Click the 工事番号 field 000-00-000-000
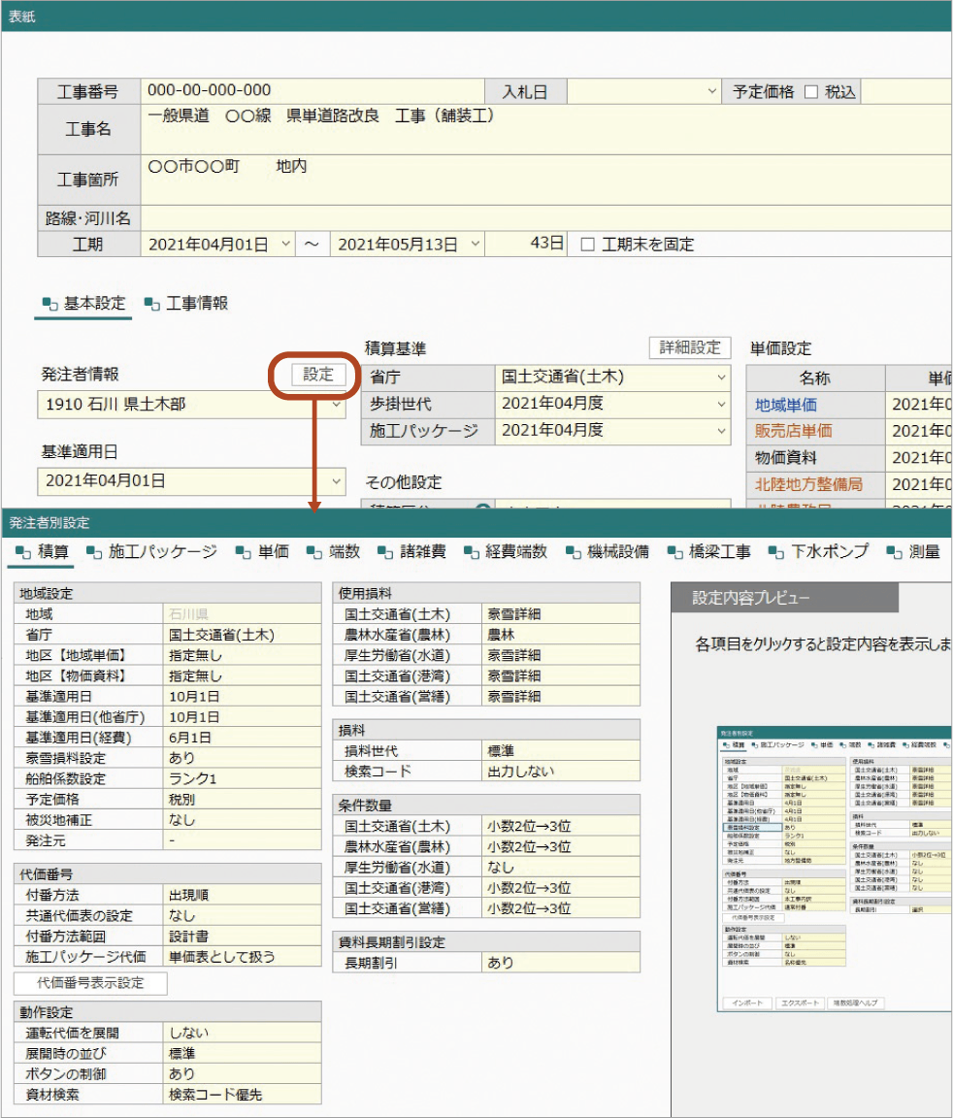 312,91
